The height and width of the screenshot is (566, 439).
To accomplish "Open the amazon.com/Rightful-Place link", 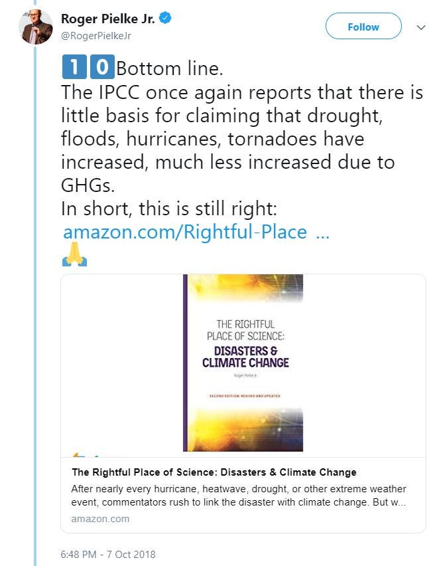I will 184,232.
